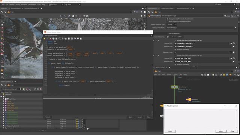The height and width of the screenshot is (135, 240).
Task: Click Accept in Python Source Editor
Action: coord(139,117)
